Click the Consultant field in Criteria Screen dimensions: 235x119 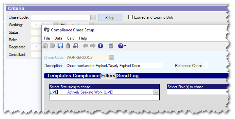point(36,55)
